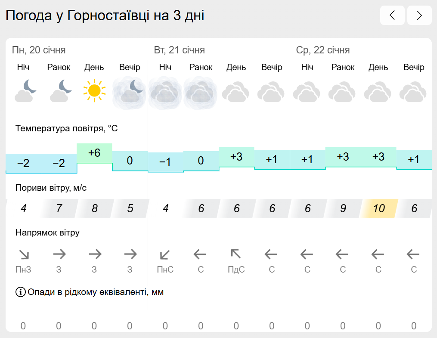Click Tuesday daytime northwest wind arrow

pyautogui.click(x=236, y=254)
